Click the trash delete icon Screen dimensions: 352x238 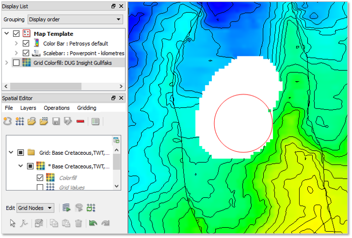[78, 223]
